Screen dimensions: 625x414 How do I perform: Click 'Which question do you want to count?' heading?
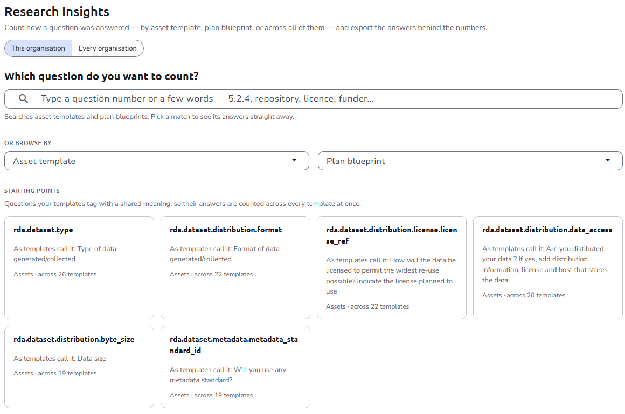(x=101, y=76)
